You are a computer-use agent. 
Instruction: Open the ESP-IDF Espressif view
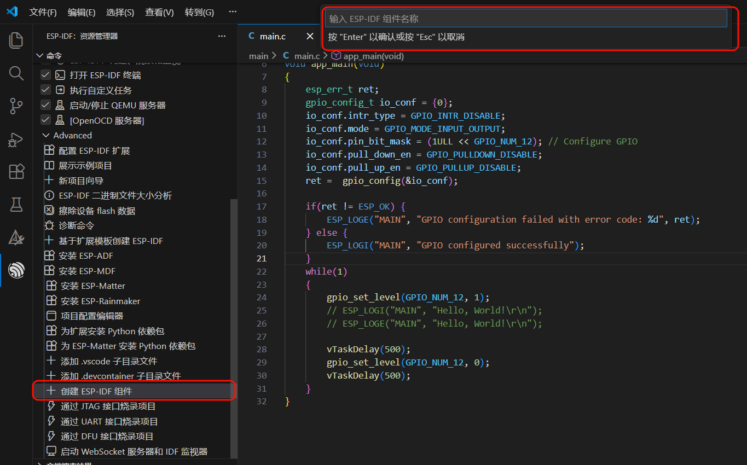click(x=16, y=270)
